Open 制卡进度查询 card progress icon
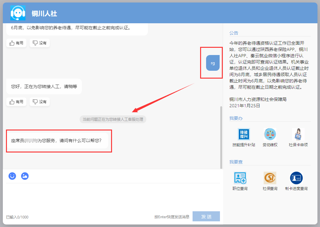Image resolution: width=320 pixels, height=227 pixels. point(296,178)
